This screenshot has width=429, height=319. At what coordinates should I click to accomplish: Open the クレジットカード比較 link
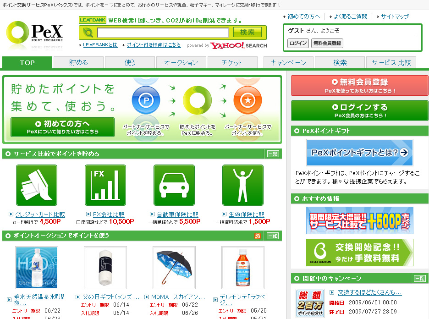(40, 214)
